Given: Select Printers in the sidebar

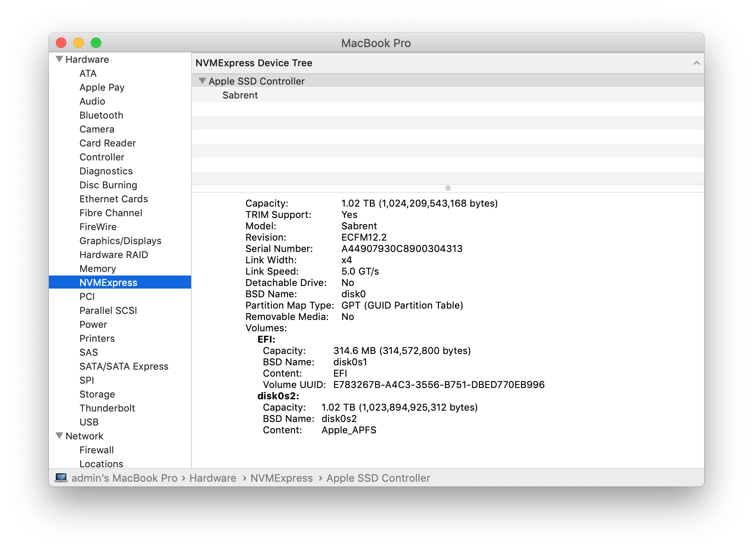Looking at the screenshot, I should [97, 338].
